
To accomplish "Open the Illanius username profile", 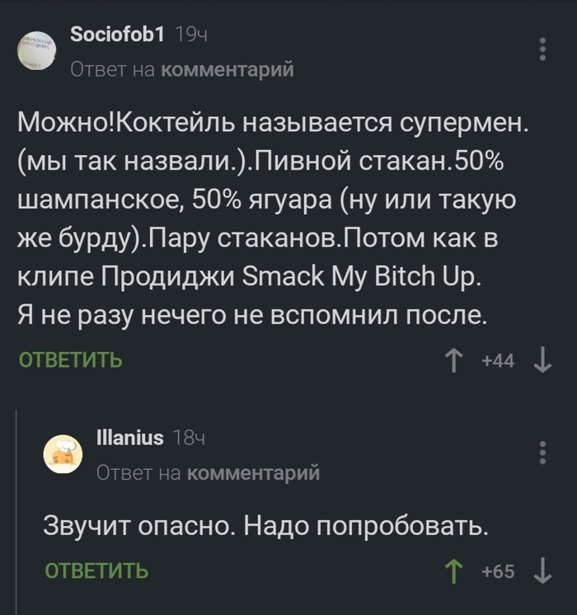I will click(129, 437).
